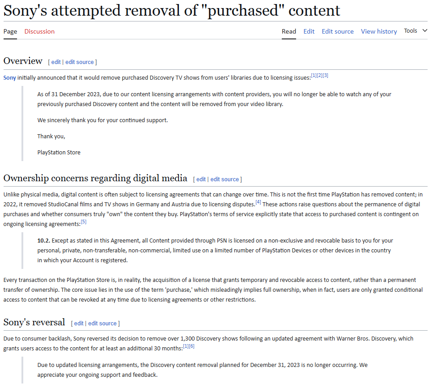Viewport: 437px width, 392px height.
Task: Open View history tab
Action: pos(379,31)
